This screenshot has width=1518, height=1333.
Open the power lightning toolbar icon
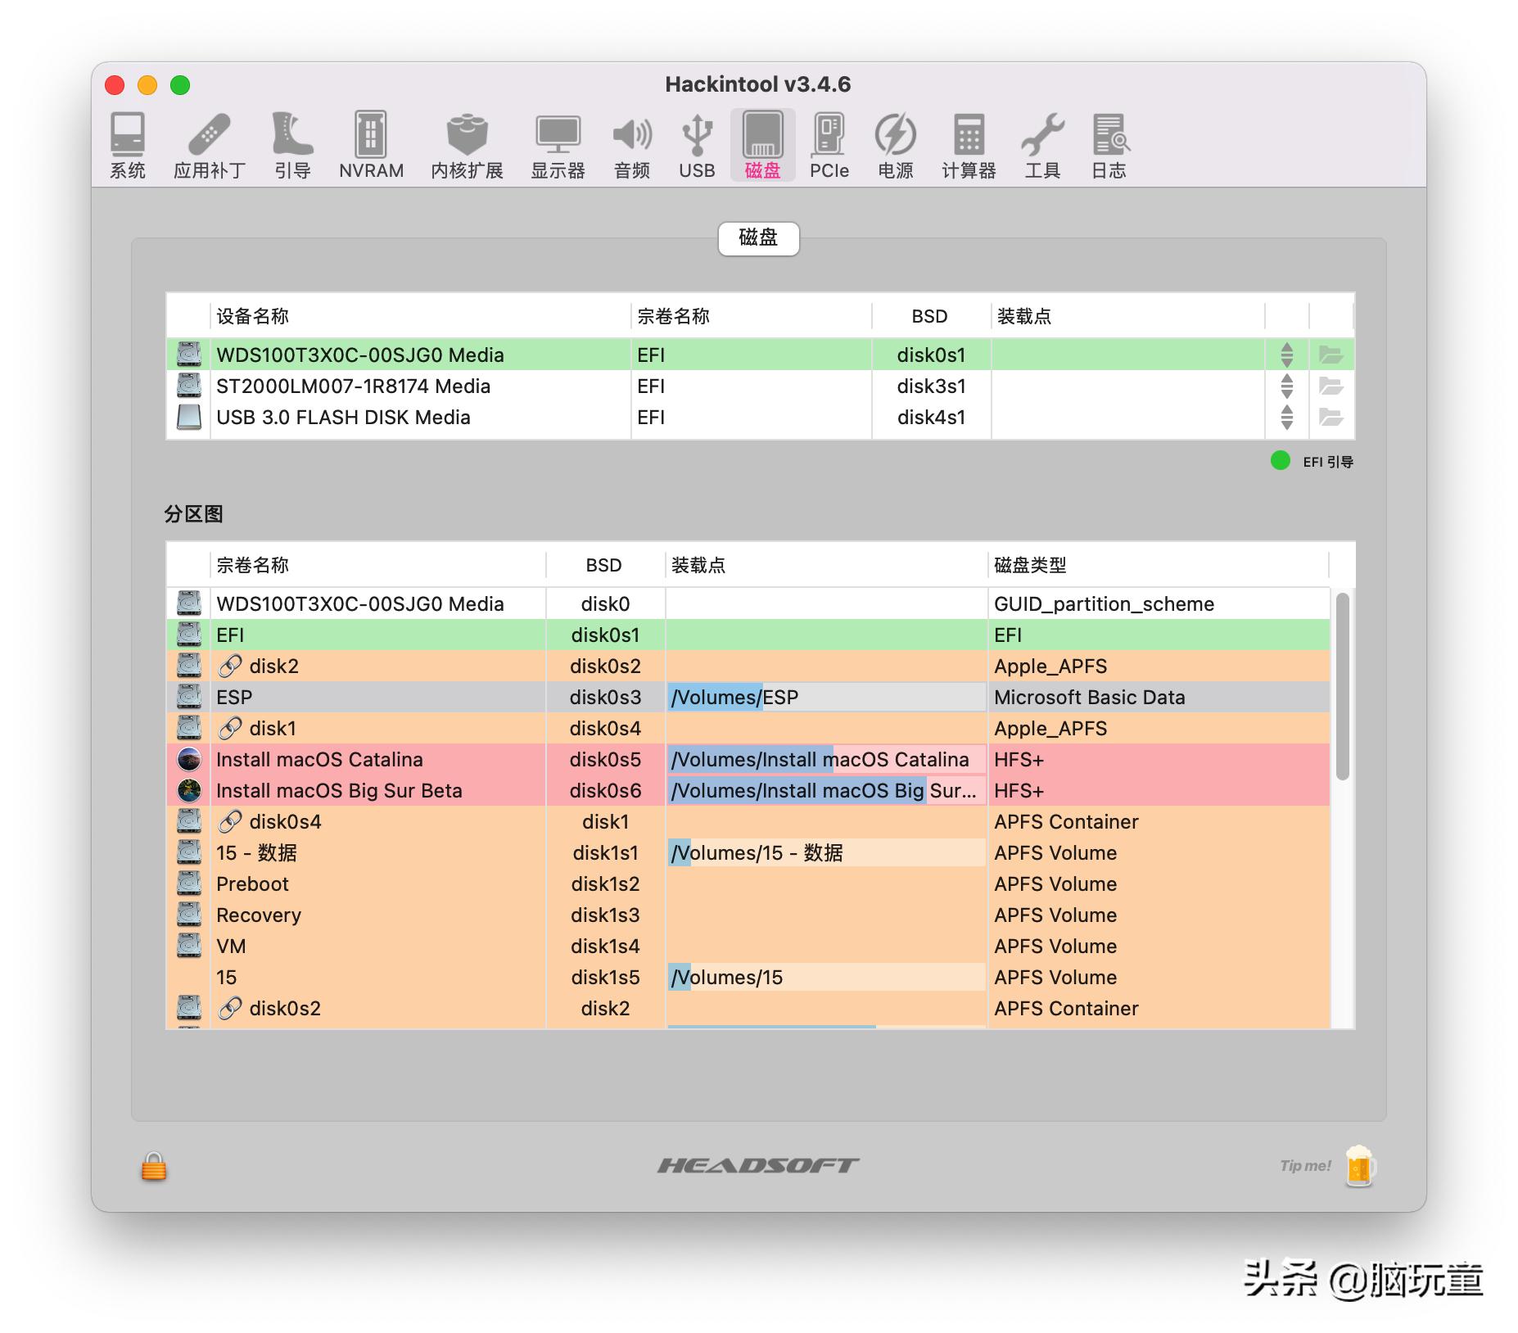(895, 145)
